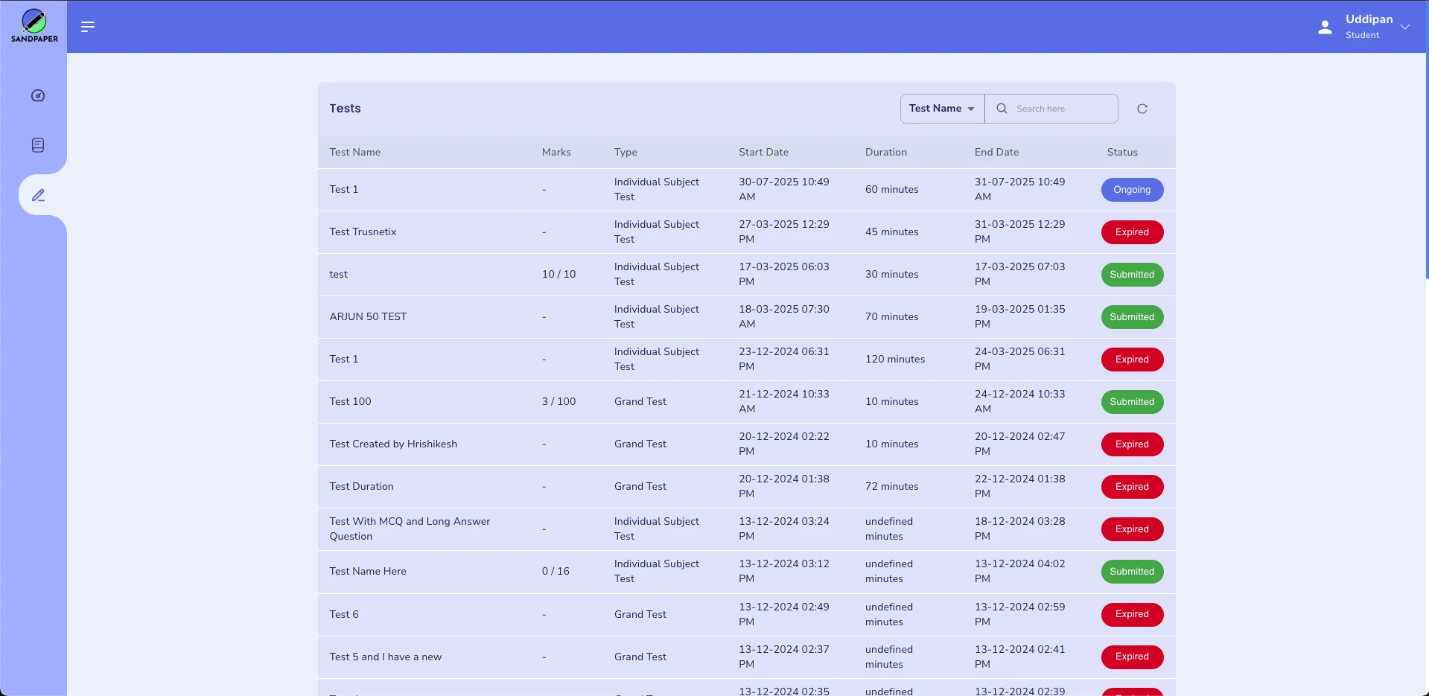The height and width of the screenshot is (696, 1429).
Task: Click the page vertical scrollbar
Action: [x=1425, y=171]
